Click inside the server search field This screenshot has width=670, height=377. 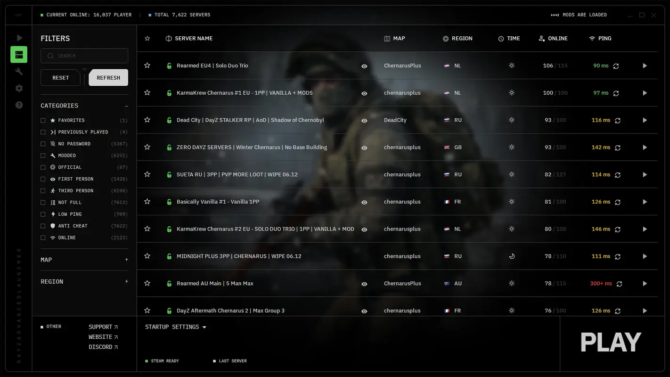tap(84, 56)
